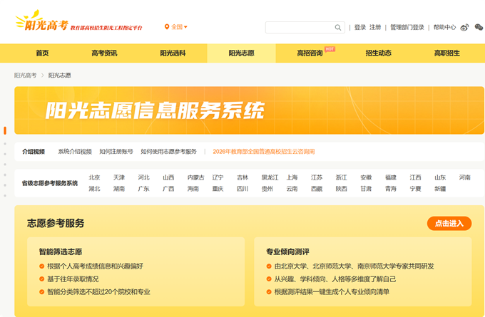Go to 首页 nav tab
The image size is (485, 317).
pyautogui.click(x=42, y=53)
